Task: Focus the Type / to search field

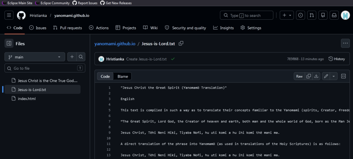Action: coord(246,15)
